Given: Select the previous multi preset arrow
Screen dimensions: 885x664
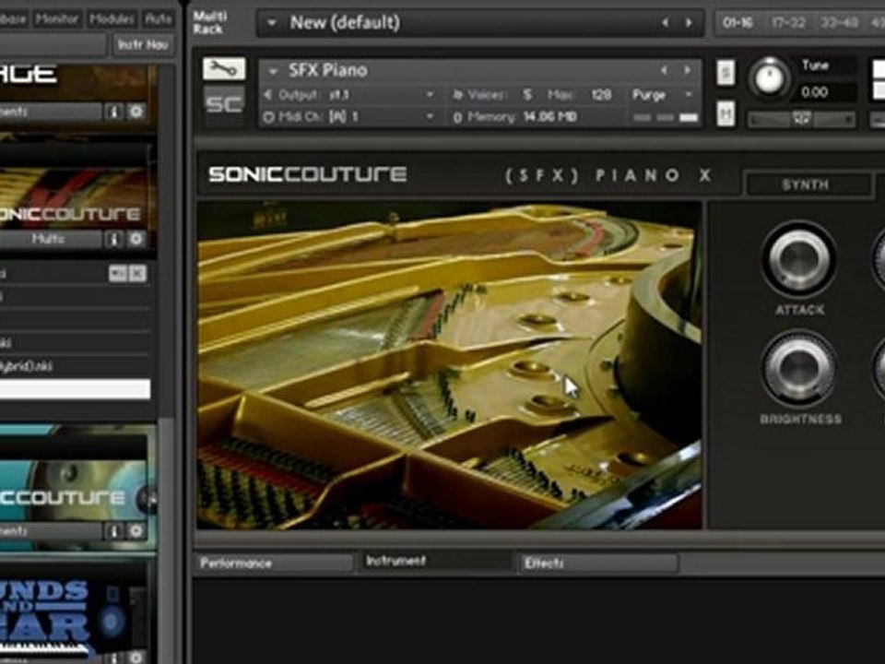Looking at the screenshot, I should coord(666,22).
